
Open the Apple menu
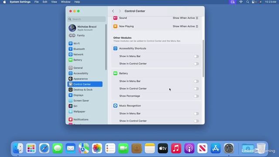[4, 2]
